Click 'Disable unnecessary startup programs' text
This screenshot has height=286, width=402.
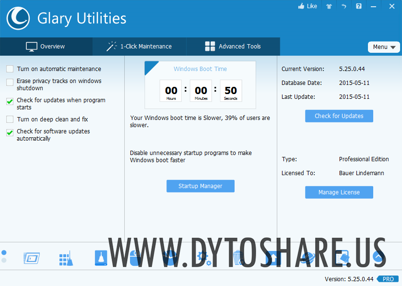point(191,156)
